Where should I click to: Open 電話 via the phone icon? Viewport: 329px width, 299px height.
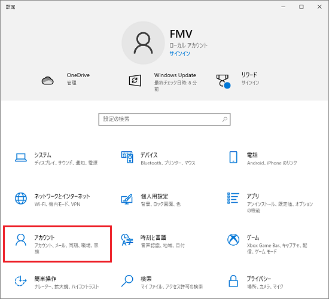[x=233, y=157]
